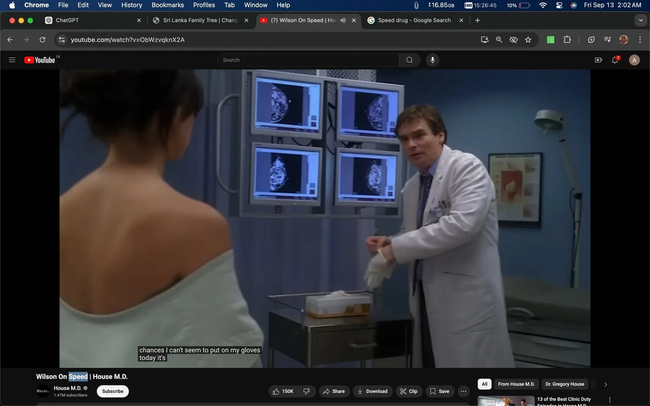
Task: Unmute the Wilson On Speed tab speaker icon
Action: pos(343,20)
